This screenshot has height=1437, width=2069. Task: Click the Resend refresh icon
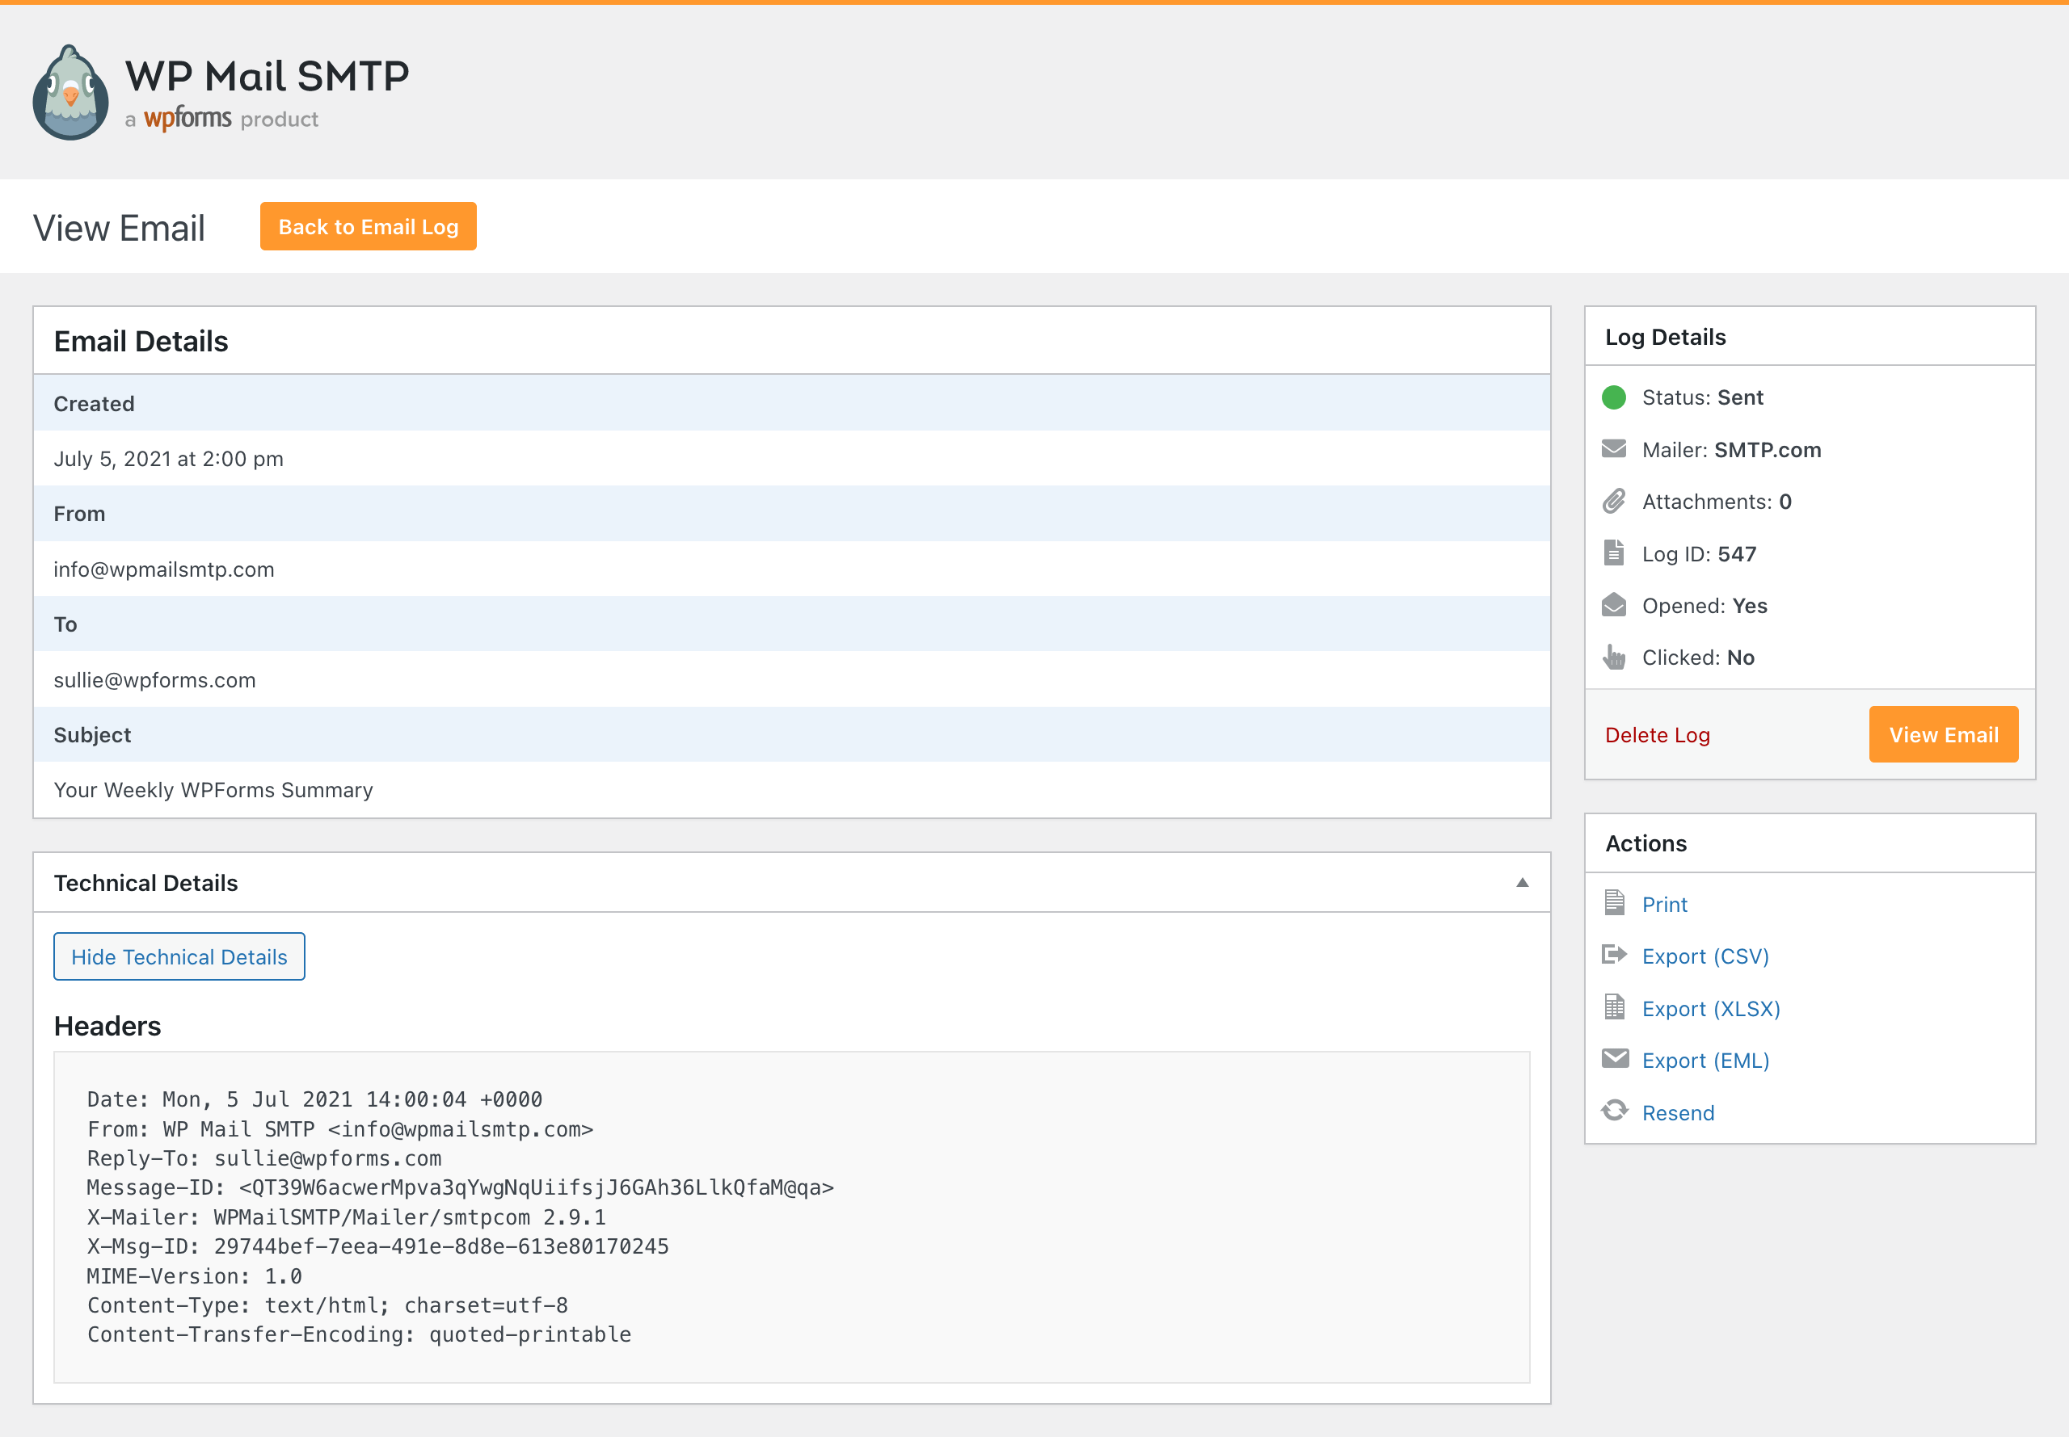coord(1614,1111)
